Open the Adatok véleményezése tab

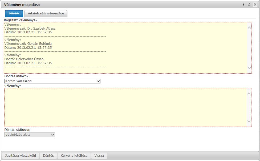pyautogui.click(x=46, y=14)
